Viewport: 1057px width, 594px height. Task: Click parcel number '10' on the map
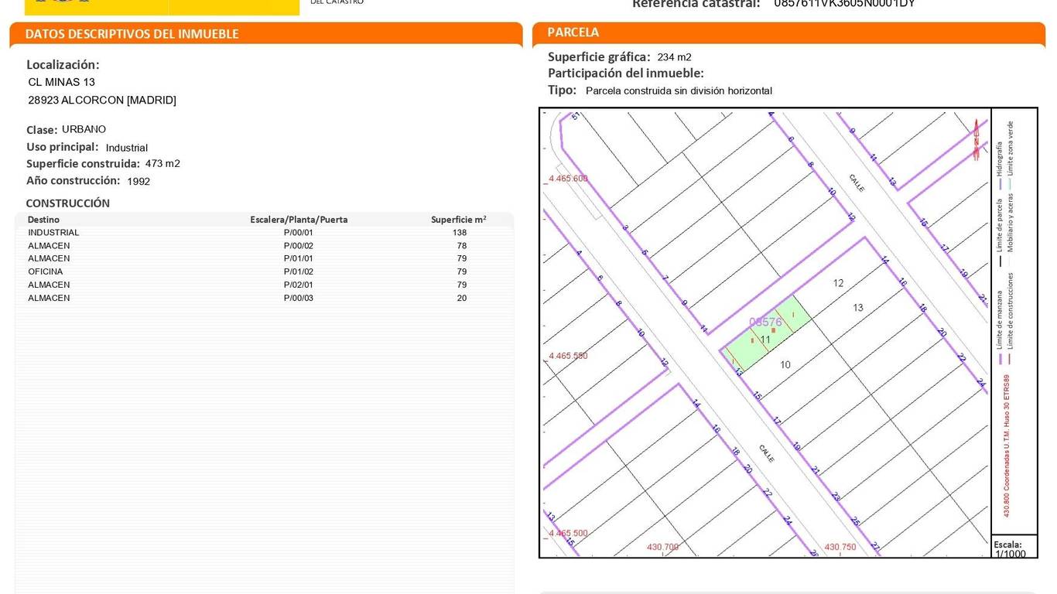(785, 364)
